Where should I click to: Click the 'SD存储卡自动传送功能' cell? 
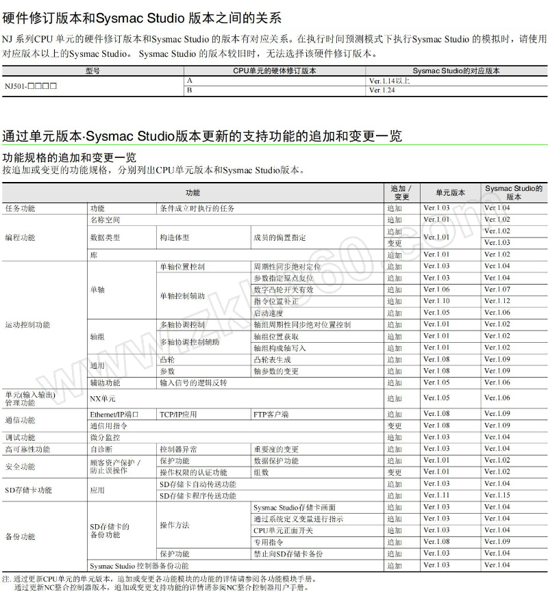[198, 484]
